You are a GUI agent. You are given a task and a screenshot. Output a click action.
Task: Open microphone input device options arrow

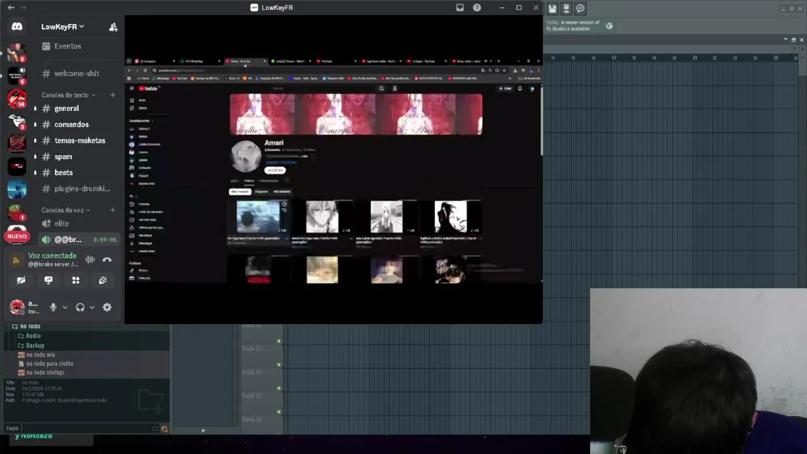click(x=64, y=308)
